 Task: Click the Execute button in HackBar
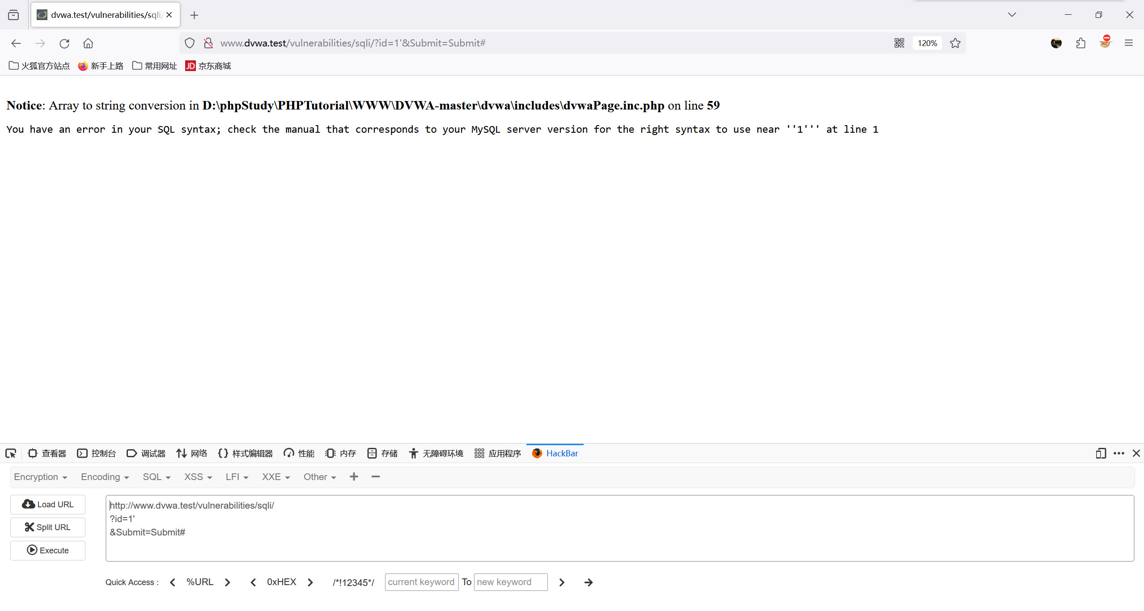tap(48, 551)
